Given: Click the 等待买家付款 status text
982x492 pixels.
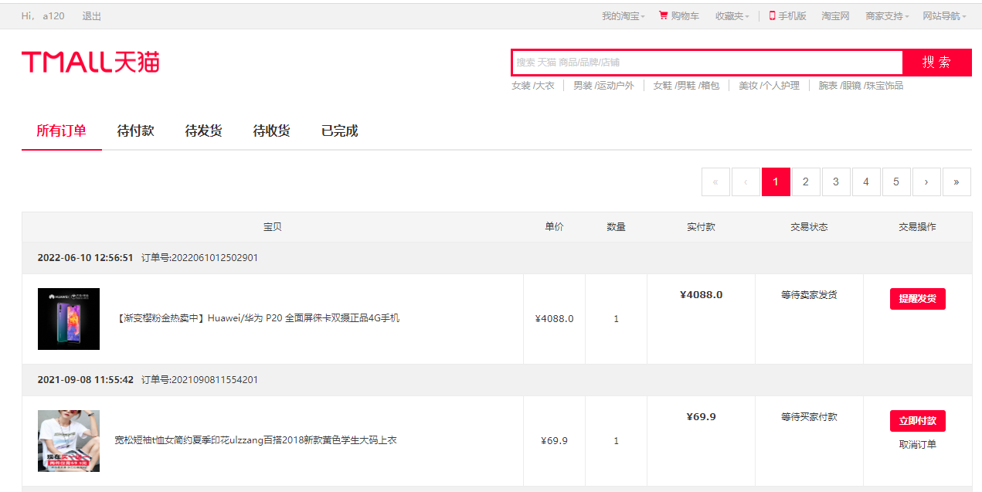Looking at the screenshot, I should [809, 417].
